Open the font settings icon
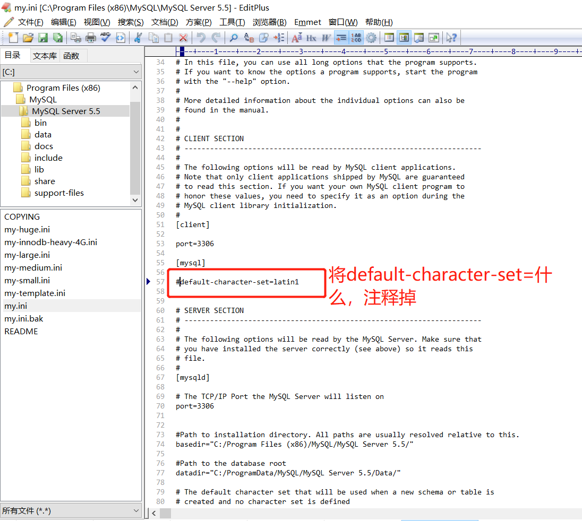582x521 pixels. tap(296, 38)
